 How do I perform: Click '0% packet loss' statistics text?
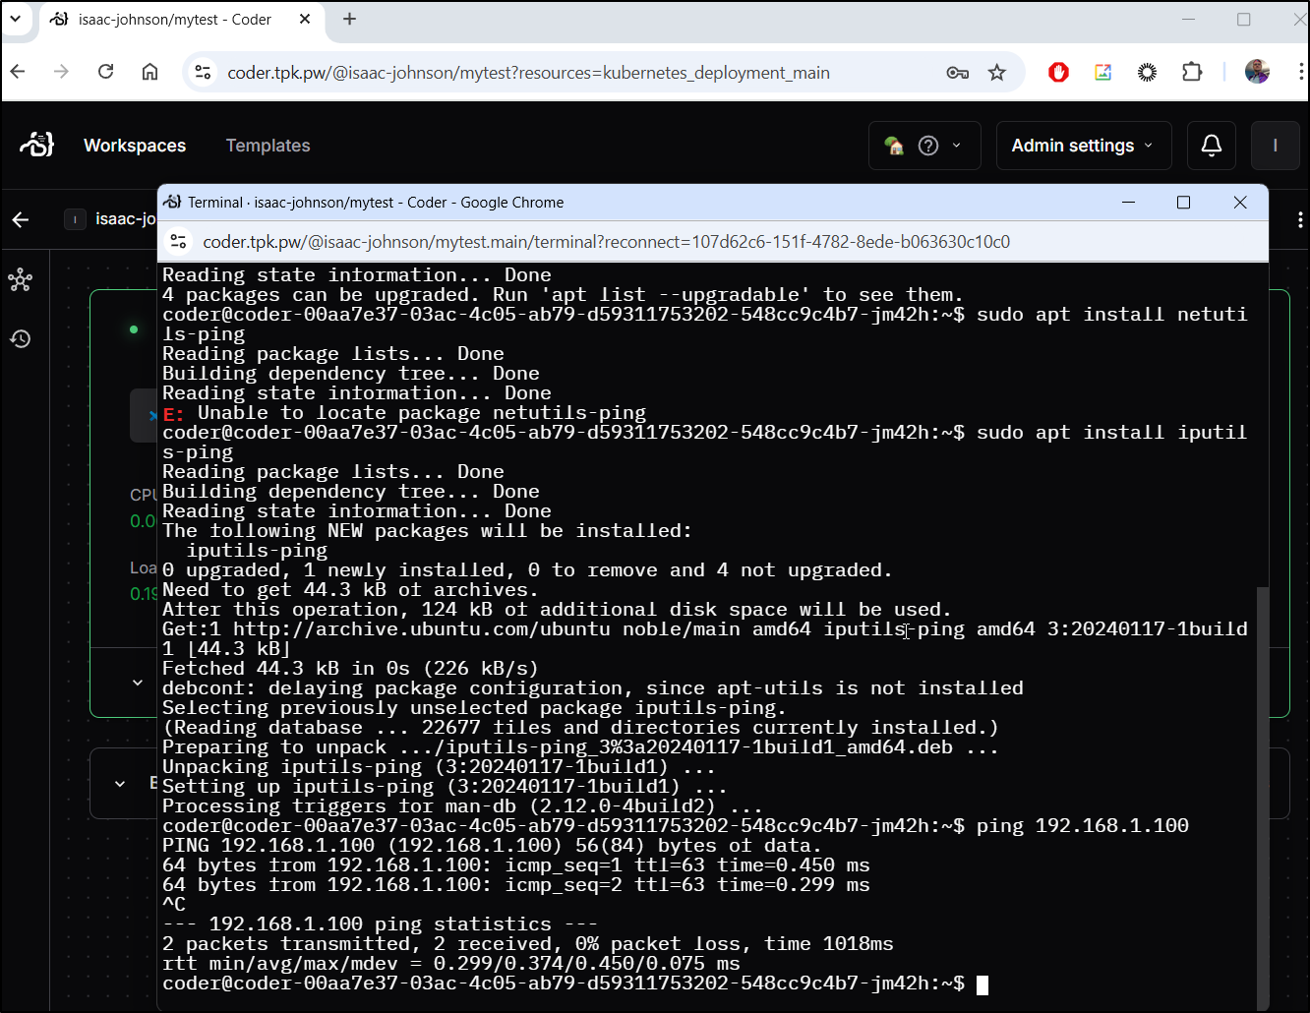point(658,944)
